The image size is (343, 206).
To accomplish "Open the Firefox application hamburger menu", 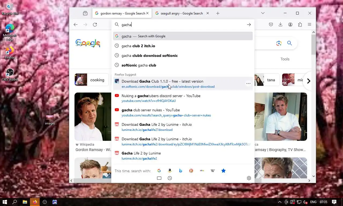I will coord(310,25).
